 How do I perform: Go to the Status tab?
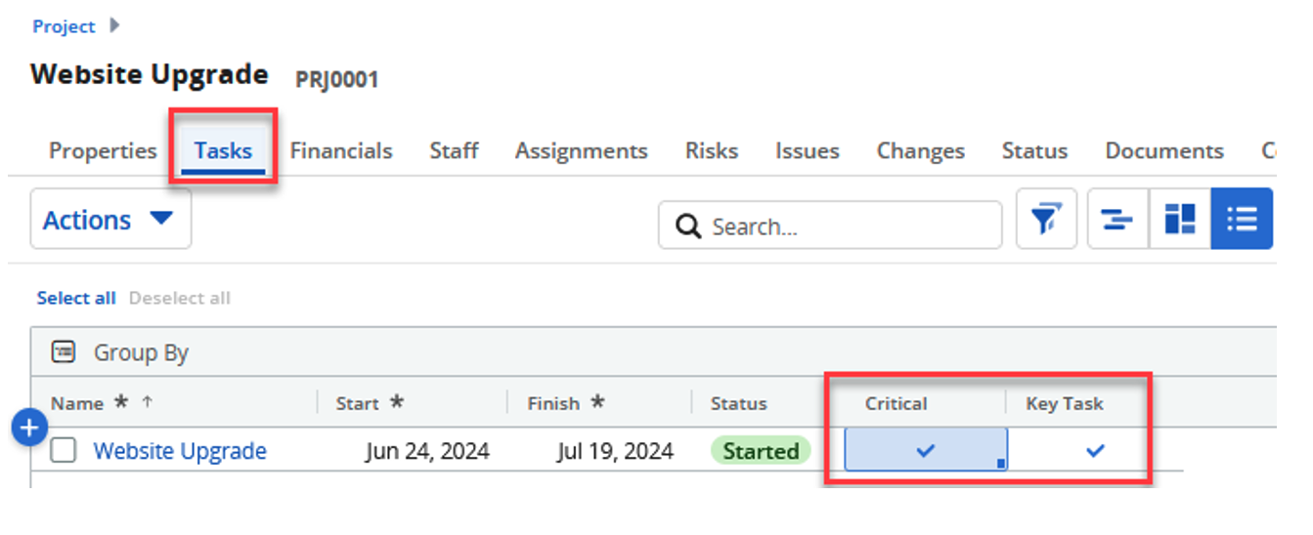1034,151
